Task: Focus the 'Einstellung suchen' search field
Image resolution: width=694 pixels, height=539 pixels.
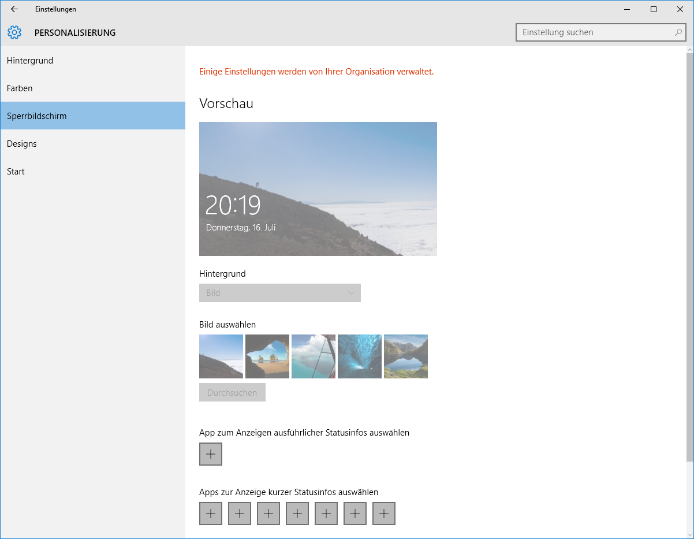Action: (x=600, y=32)
